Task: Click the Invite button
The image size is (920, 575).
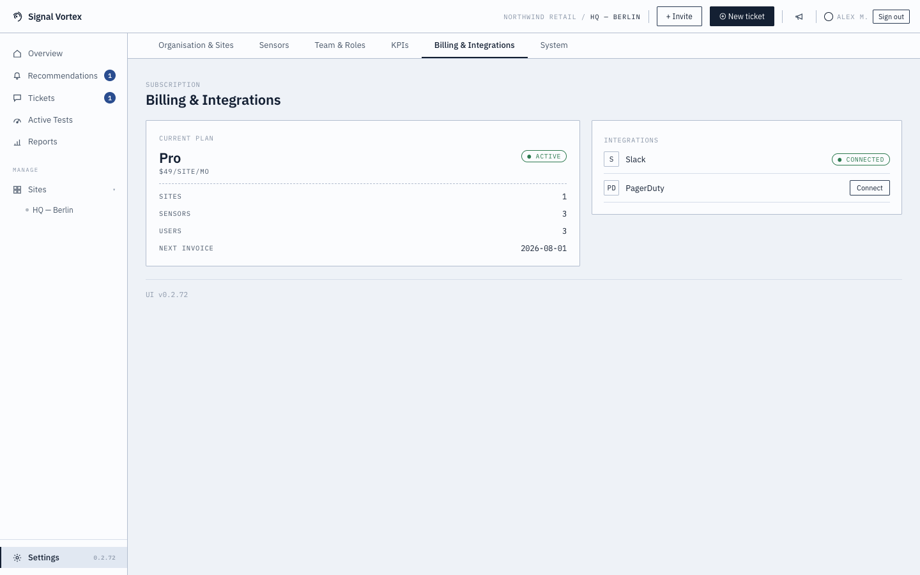Action: coord(679,17)
